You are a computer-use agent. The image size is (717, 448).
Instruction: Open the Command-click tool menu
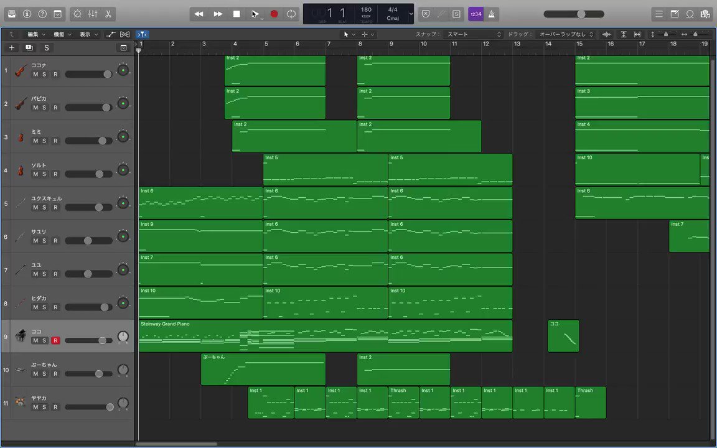coord(368,34)
